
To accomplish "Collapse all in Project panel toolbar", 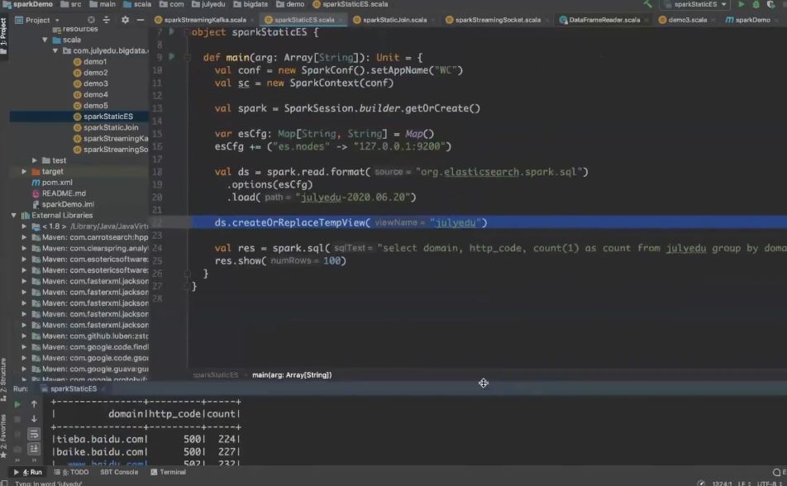I will click(107, 20).
